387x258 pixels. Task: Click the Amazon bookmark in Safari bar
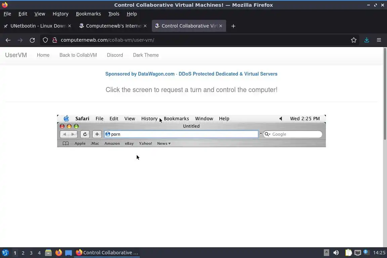pos(112,143)
